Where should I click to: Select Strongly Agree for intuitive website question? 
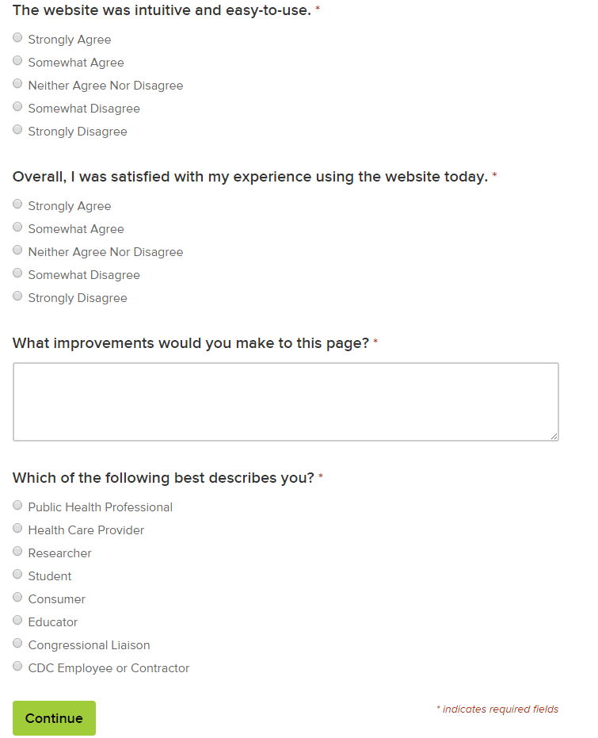click(x=17, y=38)
